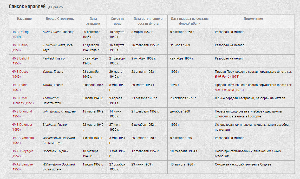The width and height of the screenshot is (300, 179).
Task: Click the Дата вступление в состав флота header
Action: coord(148,21)
